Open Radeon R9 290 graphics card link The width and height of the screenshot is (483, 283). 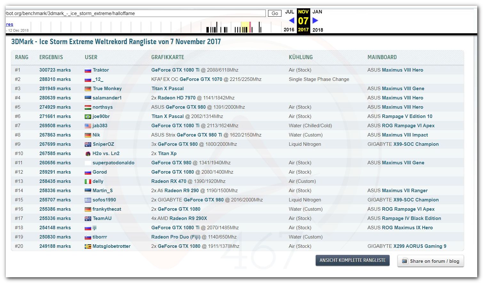click(x=182, y=191)
